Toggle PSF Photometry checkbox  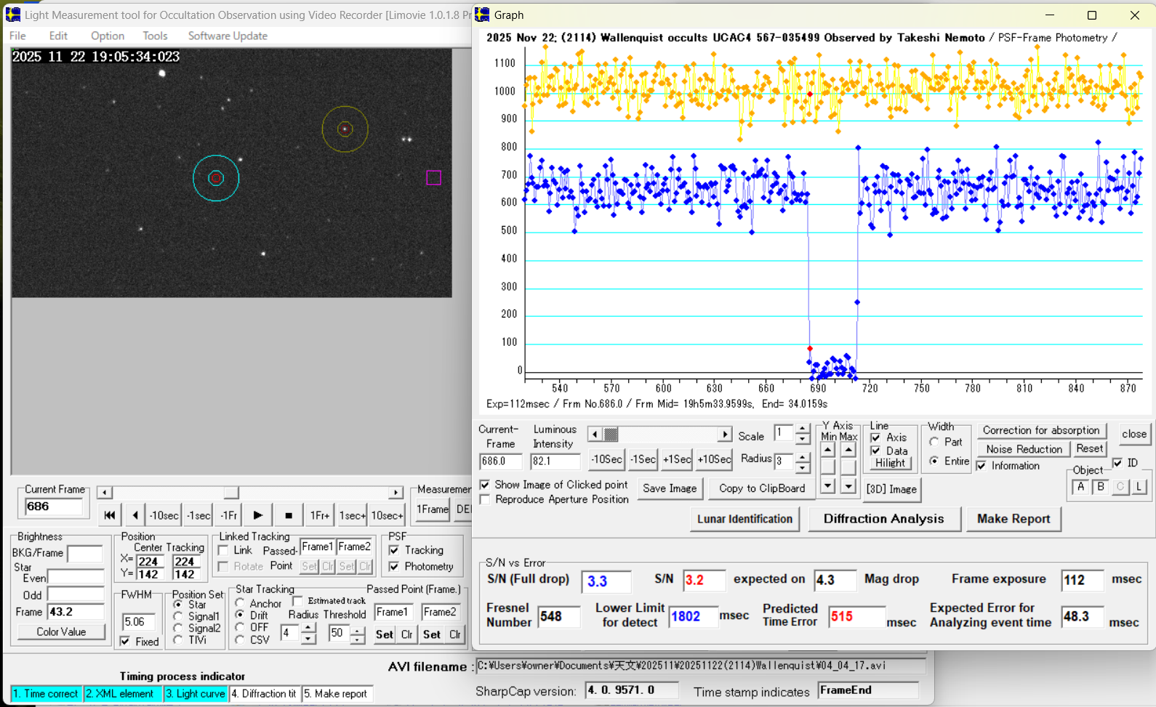(x=394, y=567)
